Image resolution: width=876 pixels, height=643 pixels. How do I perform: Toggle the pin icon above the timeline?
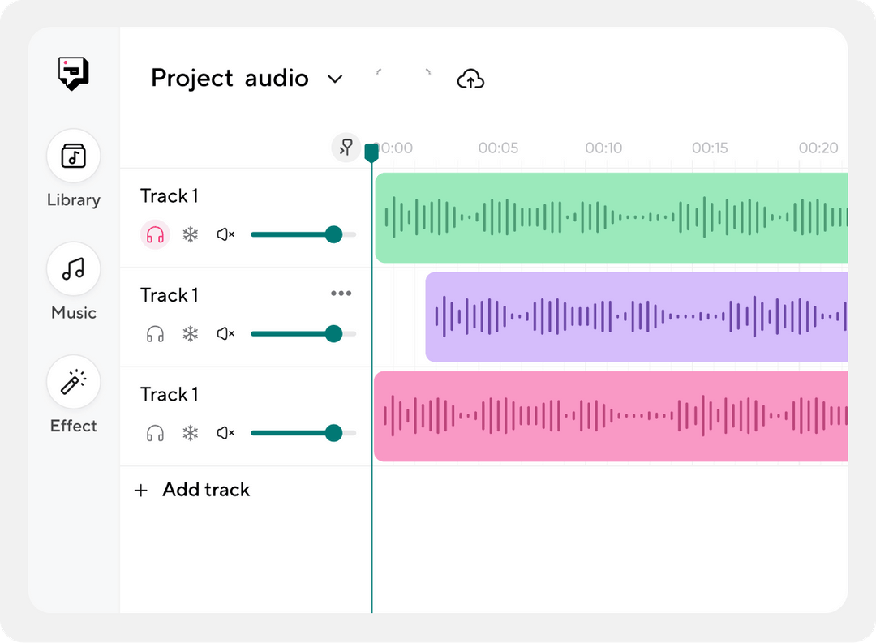click(x=346, y=148)
